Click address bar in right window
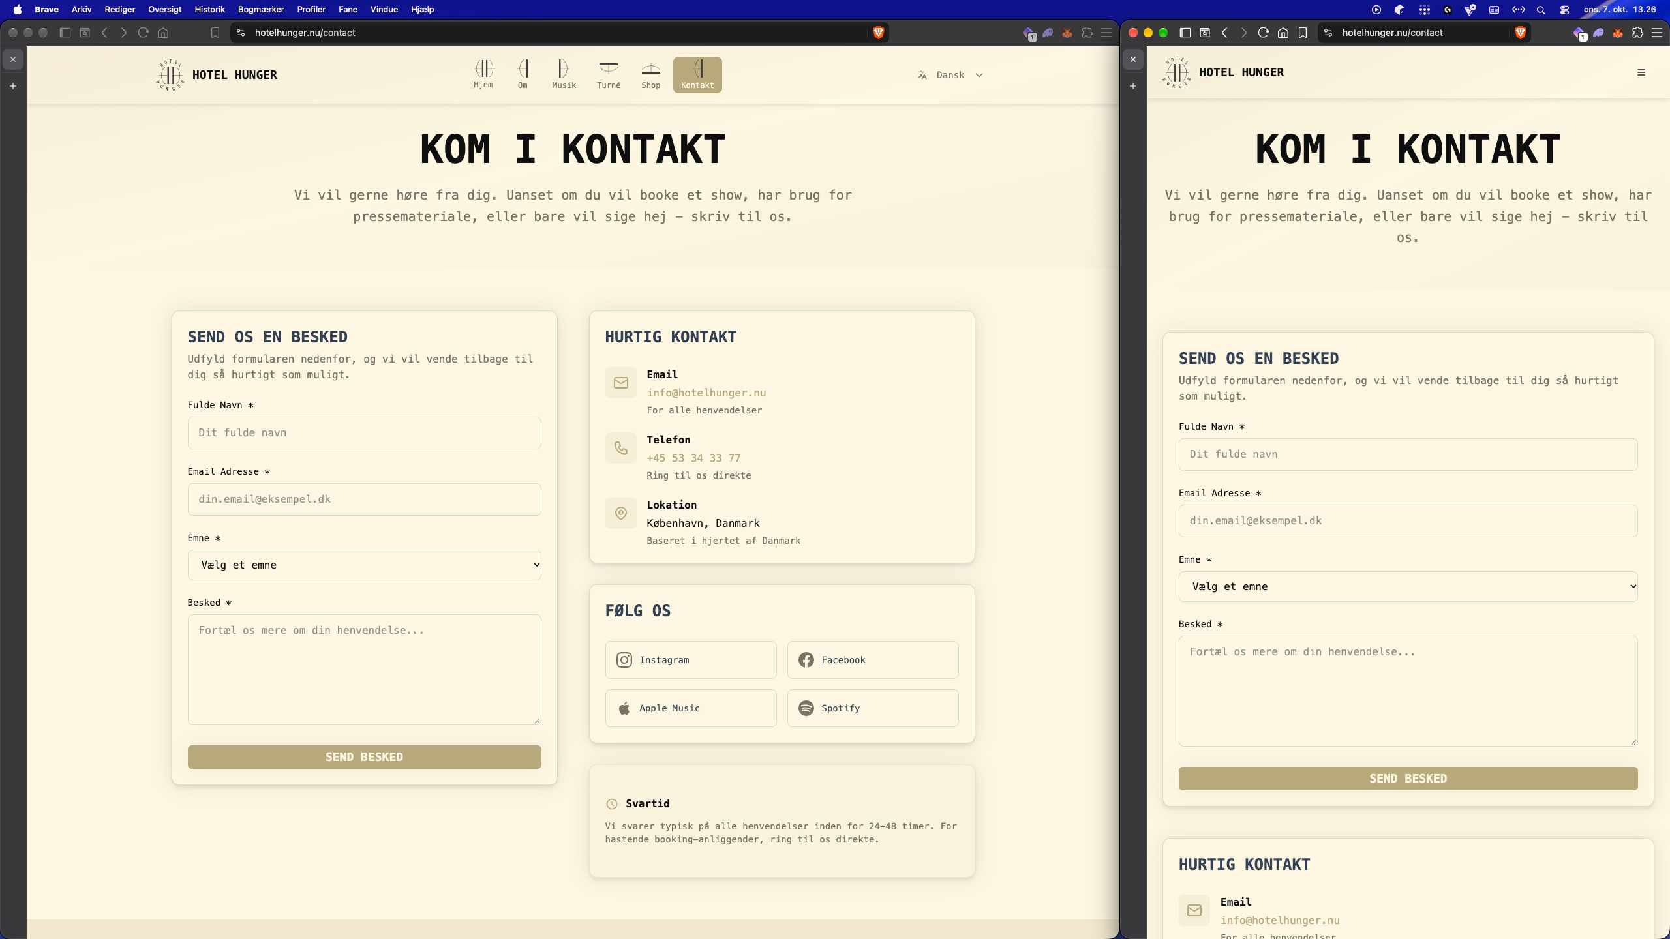Image resolution: width=1670 pixels, height=939 pixels. coord(1425,33)
